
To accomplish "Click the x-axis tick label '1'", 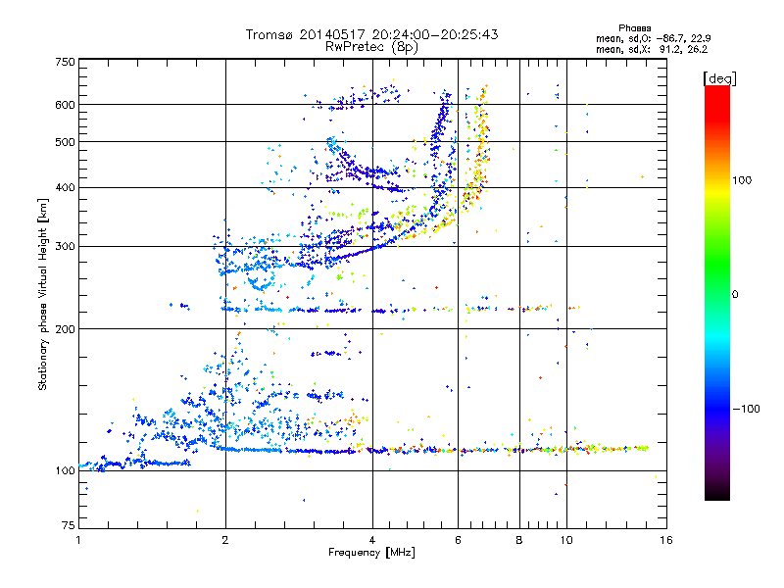I will coord(78,540).
